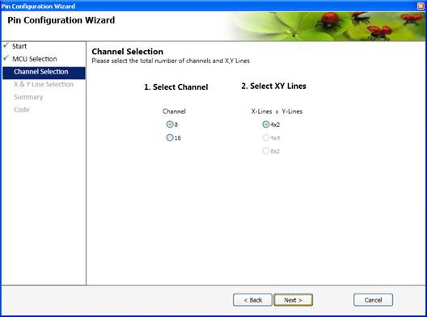Open the Summary step in sidebar
This screenshot has width=427, height=317.
[28, 97]
